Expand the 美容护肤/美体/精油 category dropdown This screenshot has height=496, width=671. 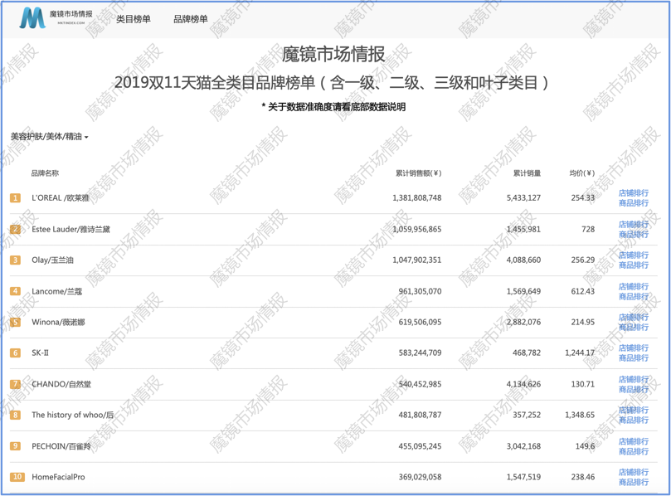[x=49, y=136]
